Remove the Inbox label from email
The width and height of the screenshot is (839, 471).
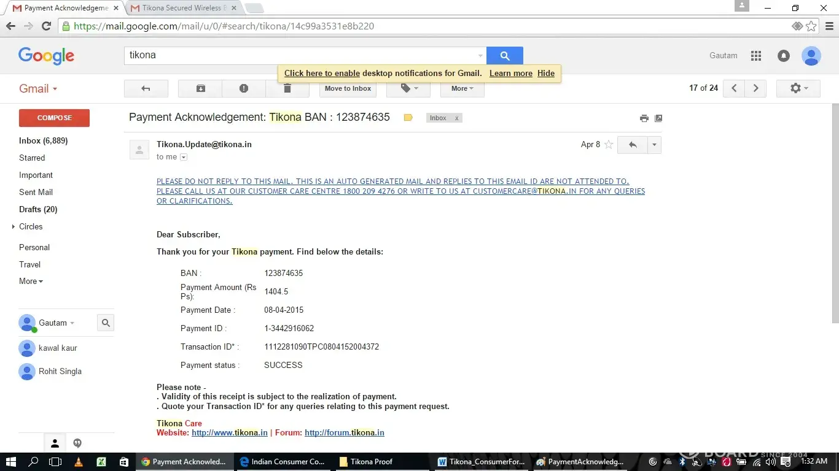456,118
